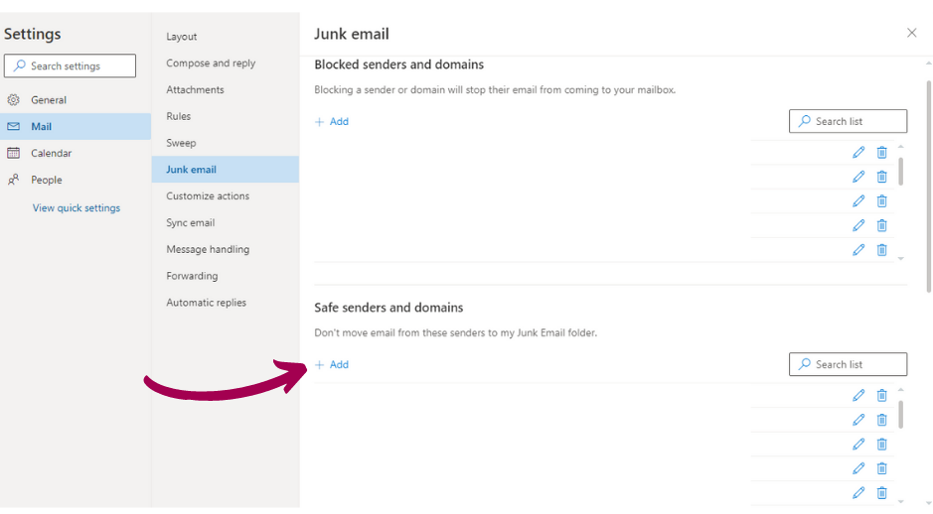Click Blocked senders list scrollbar down arrow
The width and height of the screenshot is (933, 514).
pos(901,258)
